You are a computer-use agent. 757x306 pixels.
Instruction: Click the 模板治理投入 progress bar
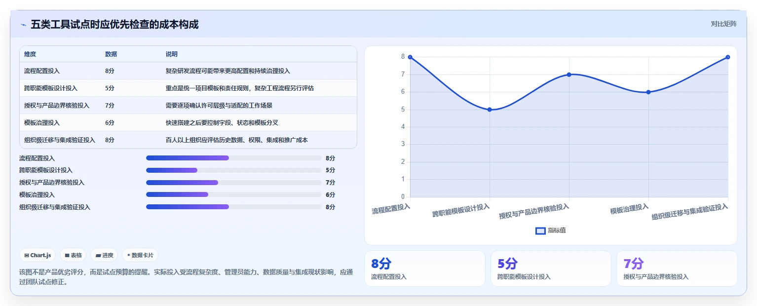[x=234, y=194]
